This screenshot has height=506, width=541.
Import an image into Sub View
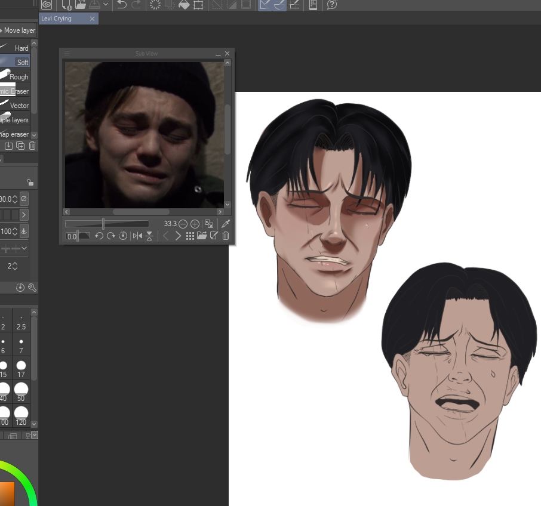tap(202, 236)
